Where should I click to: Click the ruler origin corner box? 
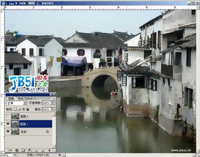(2, 8)
